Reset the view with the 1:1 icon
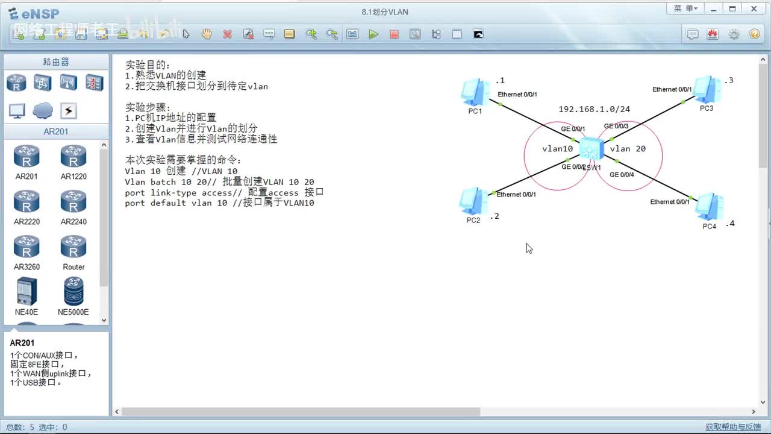 click(x=352, y=34)
